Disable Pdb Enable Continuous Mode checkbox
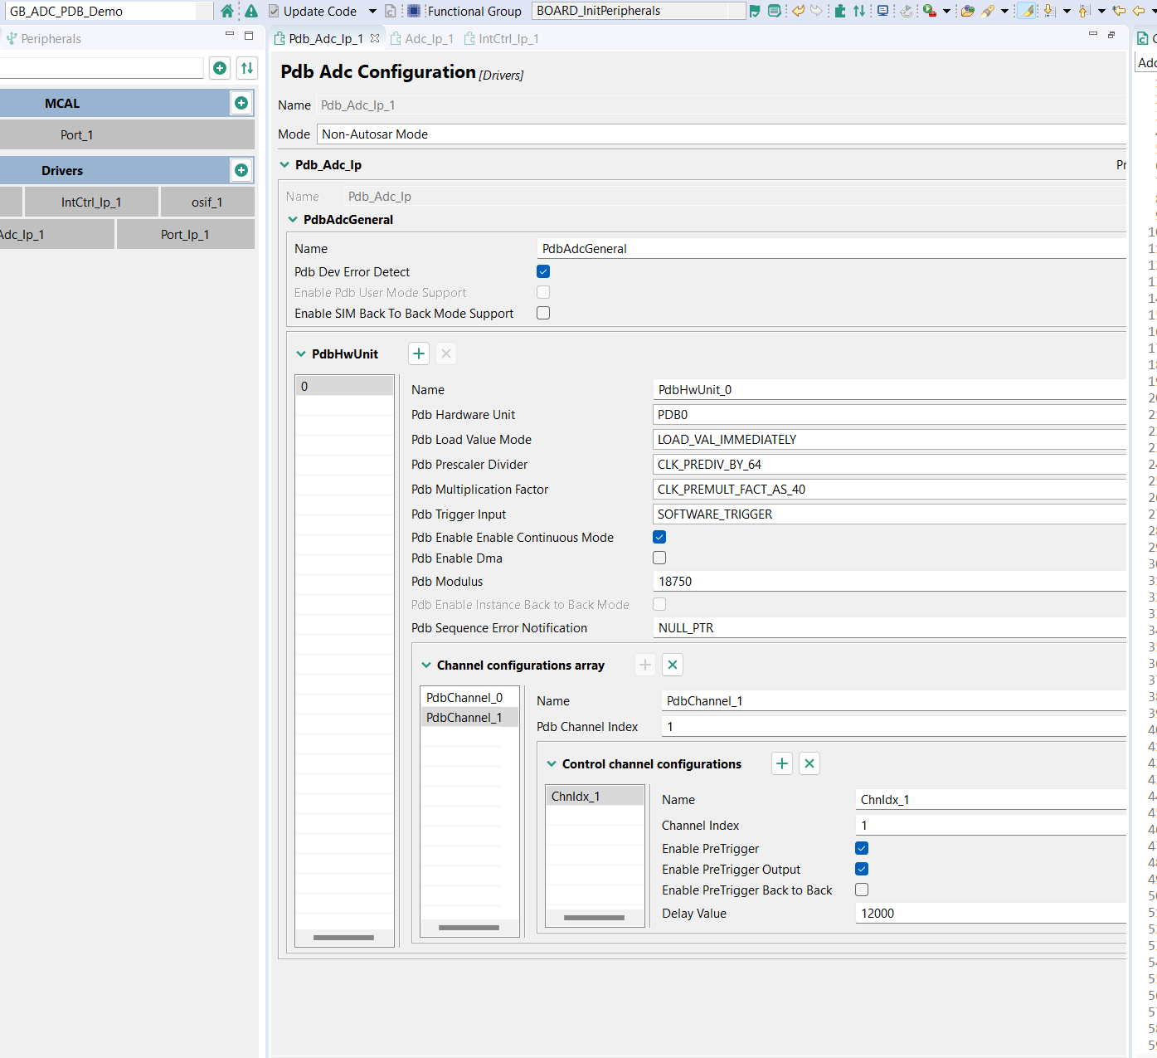 pyautogui.click(x=659, y=537)
